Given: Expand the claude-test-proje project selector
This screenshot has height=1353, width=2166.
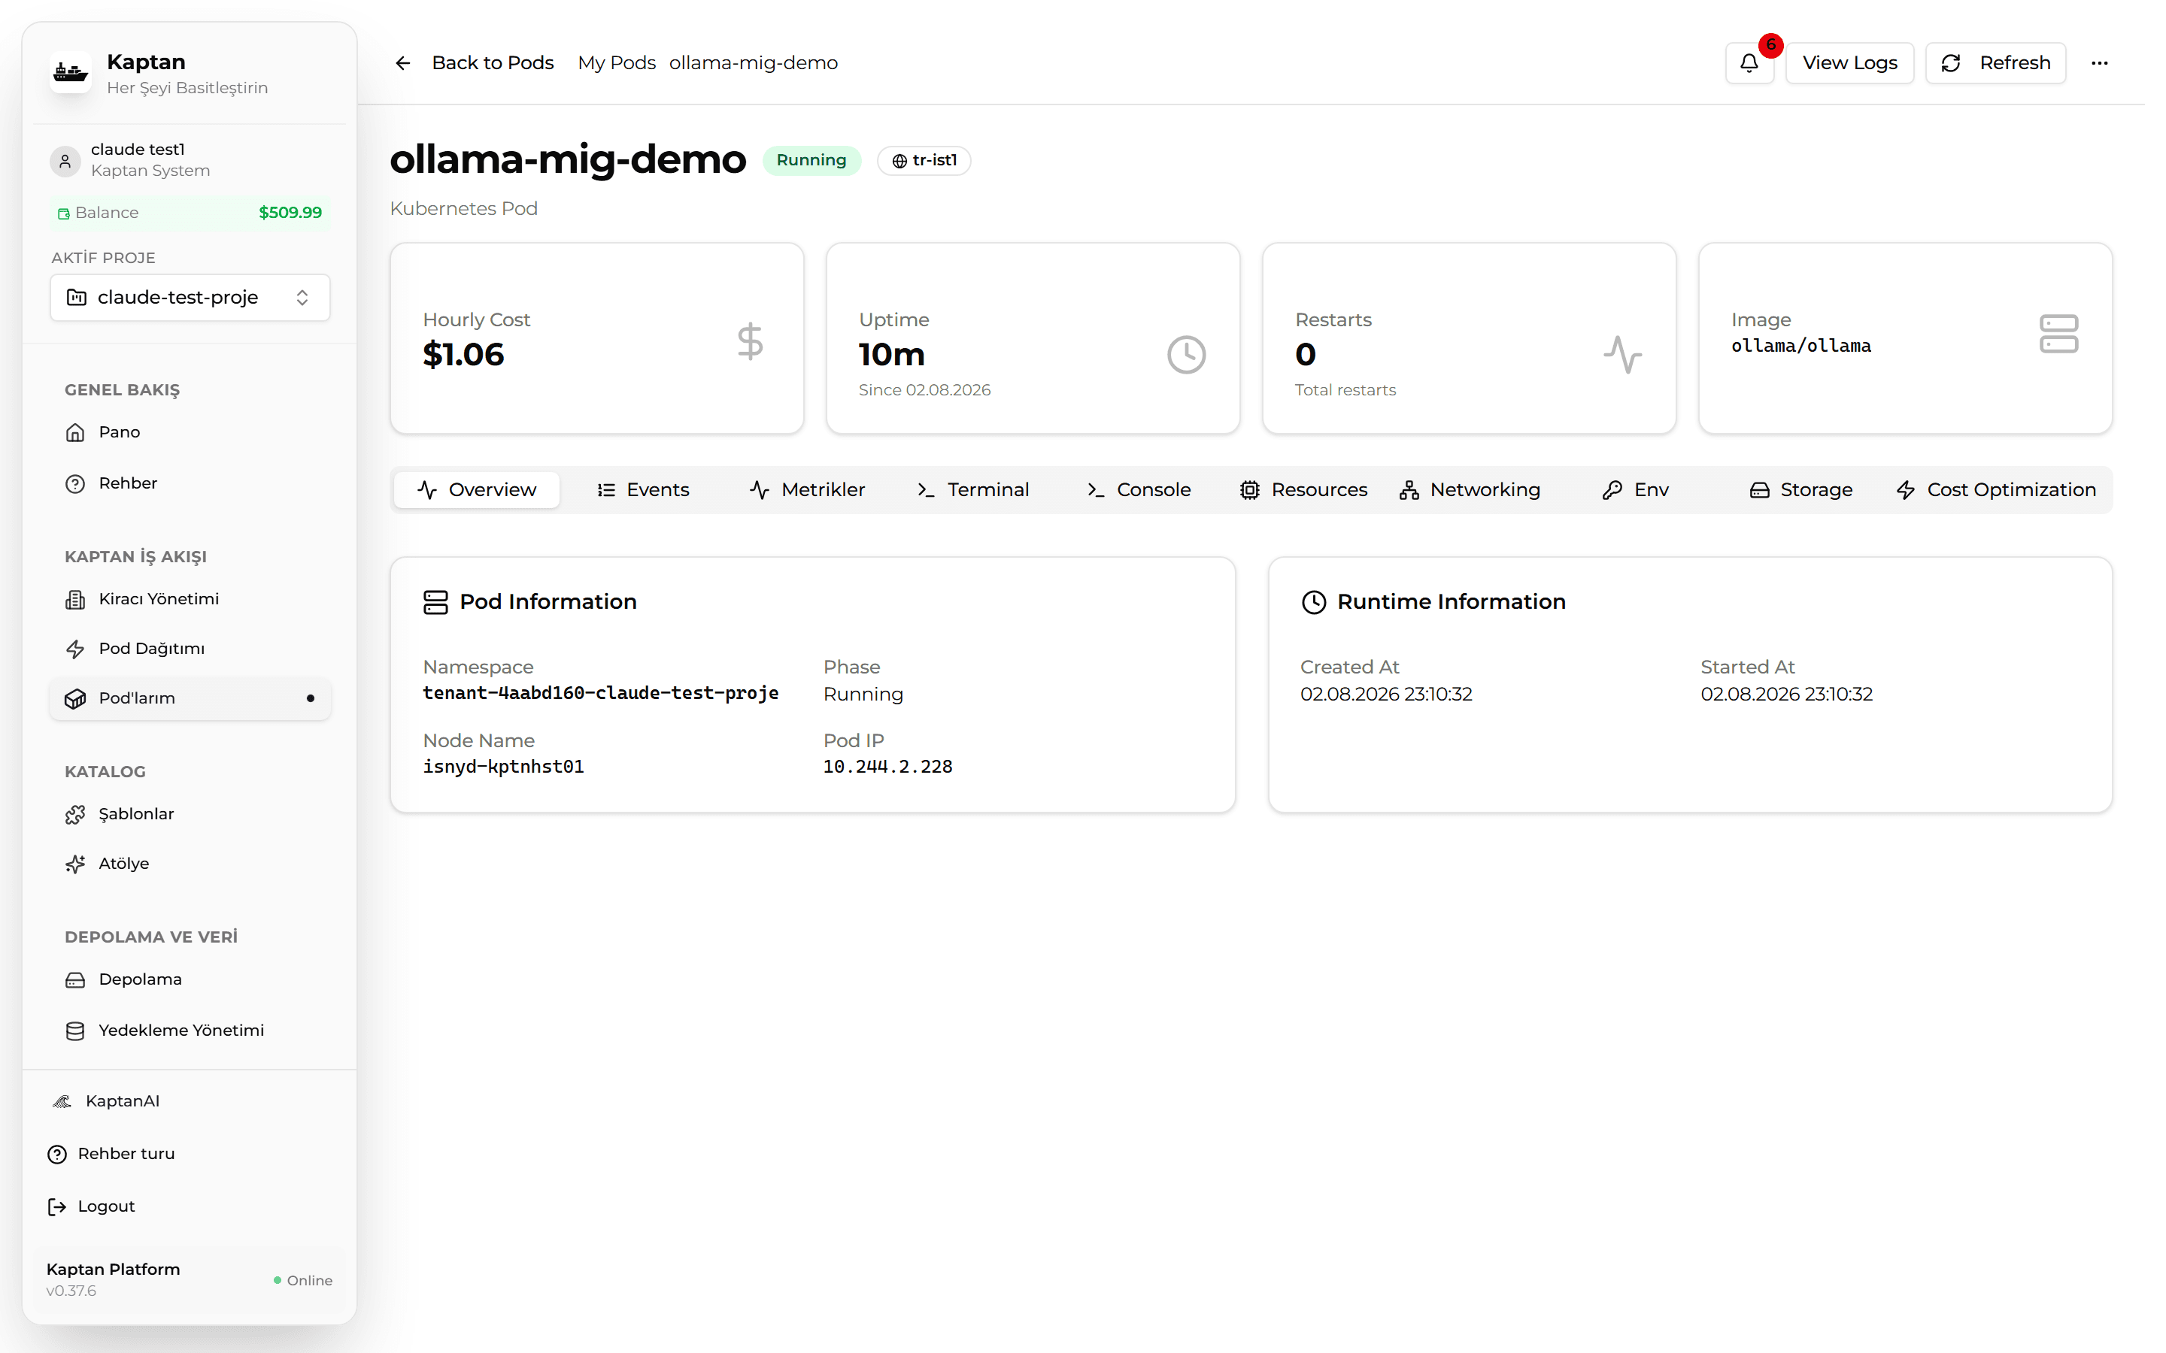Looking at the screenshot, I should 190,297.
